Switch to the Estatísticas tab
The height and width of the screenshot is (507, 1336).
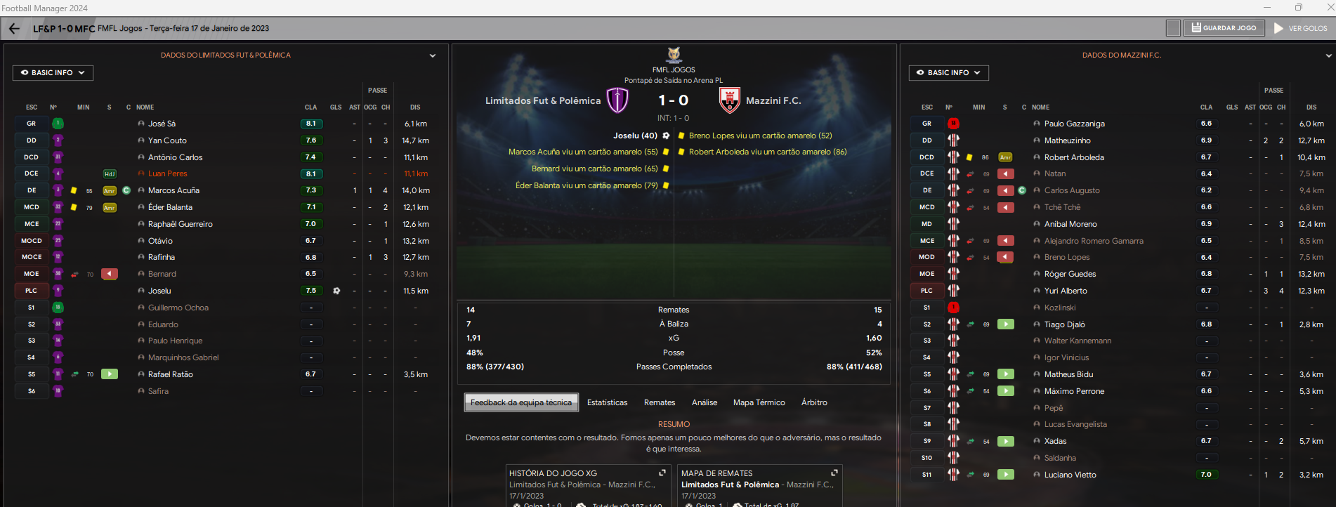608,402
